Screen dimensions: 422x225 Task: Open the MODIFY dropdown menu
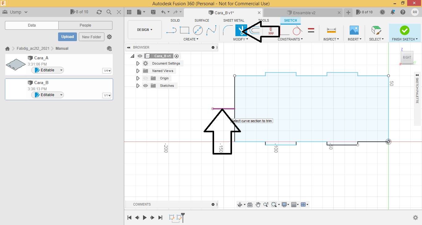(x=240, y=39)
